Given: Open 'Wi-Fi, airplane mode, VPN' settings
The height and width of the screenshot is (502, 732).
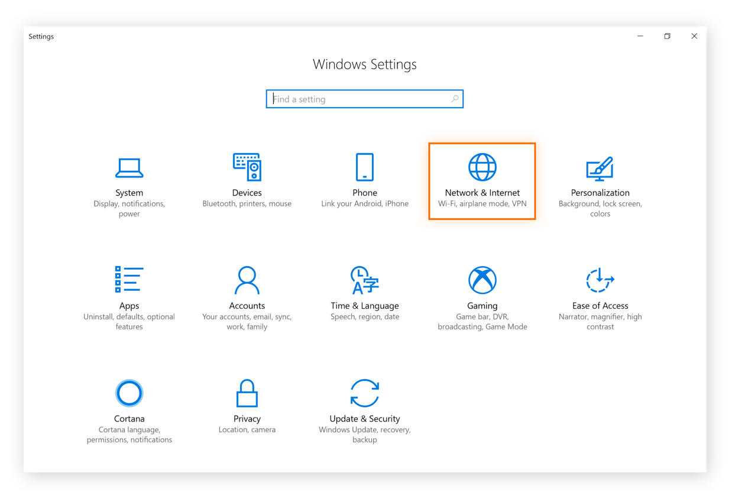Looking at the screenshot, I should pyautogui.click(x=482, y=203).
